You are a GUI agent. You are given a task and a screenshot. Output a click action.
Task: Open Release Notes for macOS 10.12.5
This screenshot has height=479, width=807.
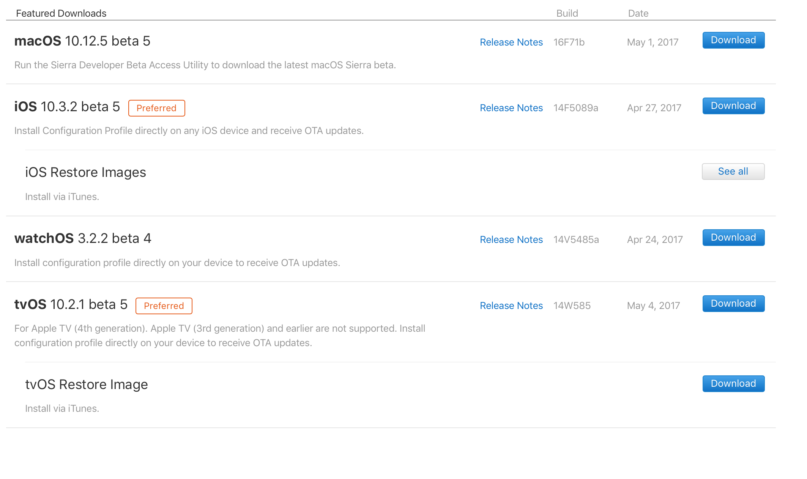511,42
